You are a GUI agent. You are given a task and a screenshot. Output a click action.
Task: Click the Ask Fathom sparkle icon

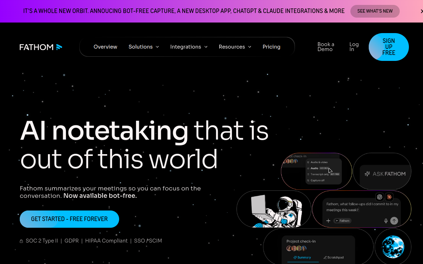(x=367, y=174)
